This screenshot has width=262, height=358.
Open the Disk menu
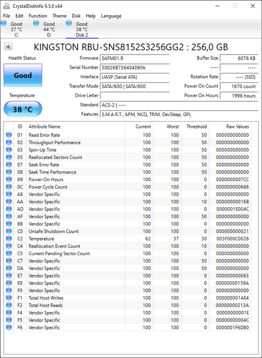(76, 16)
